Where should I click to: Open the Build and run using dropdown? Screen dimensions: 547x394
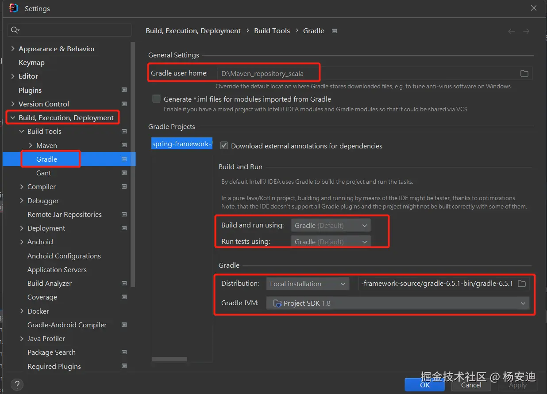[331, 225]
